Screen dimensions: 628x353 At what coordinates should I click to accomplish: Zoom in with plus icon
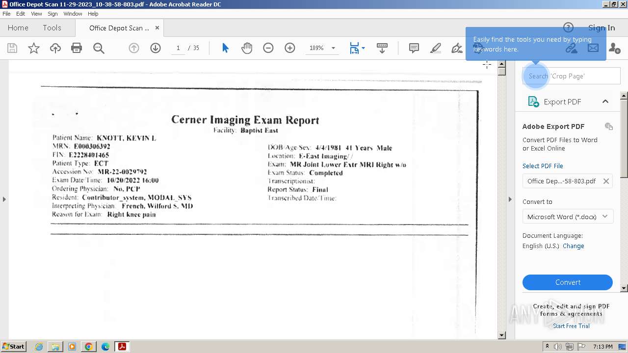(x=290, y=48)
